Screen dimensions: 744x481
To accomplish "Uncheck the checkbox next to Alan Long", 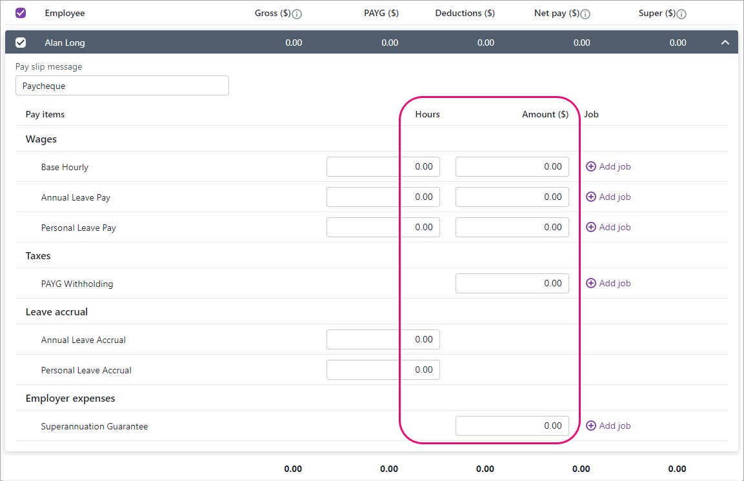I will [x=21, y=42].
